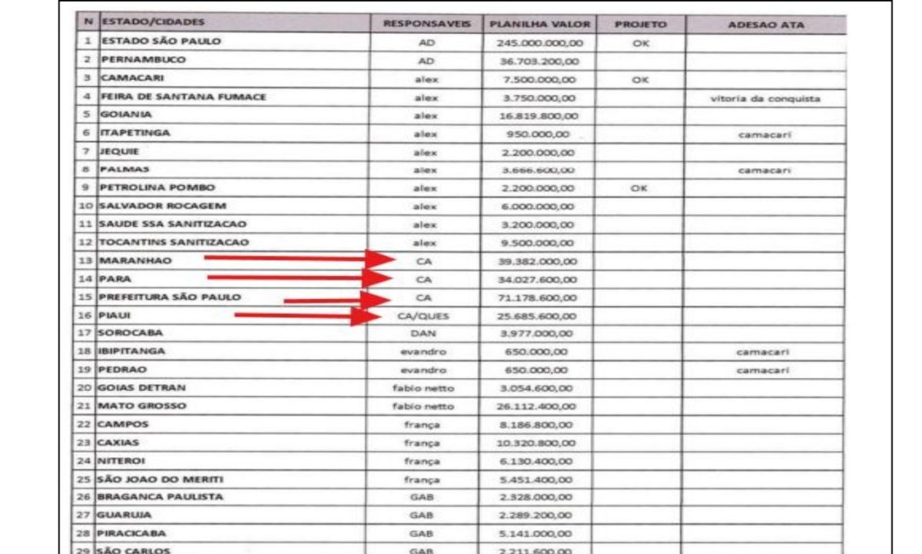Select the PREFEITURA SÃO PAULO cell

pyautogui.click(x=169, y=297)
